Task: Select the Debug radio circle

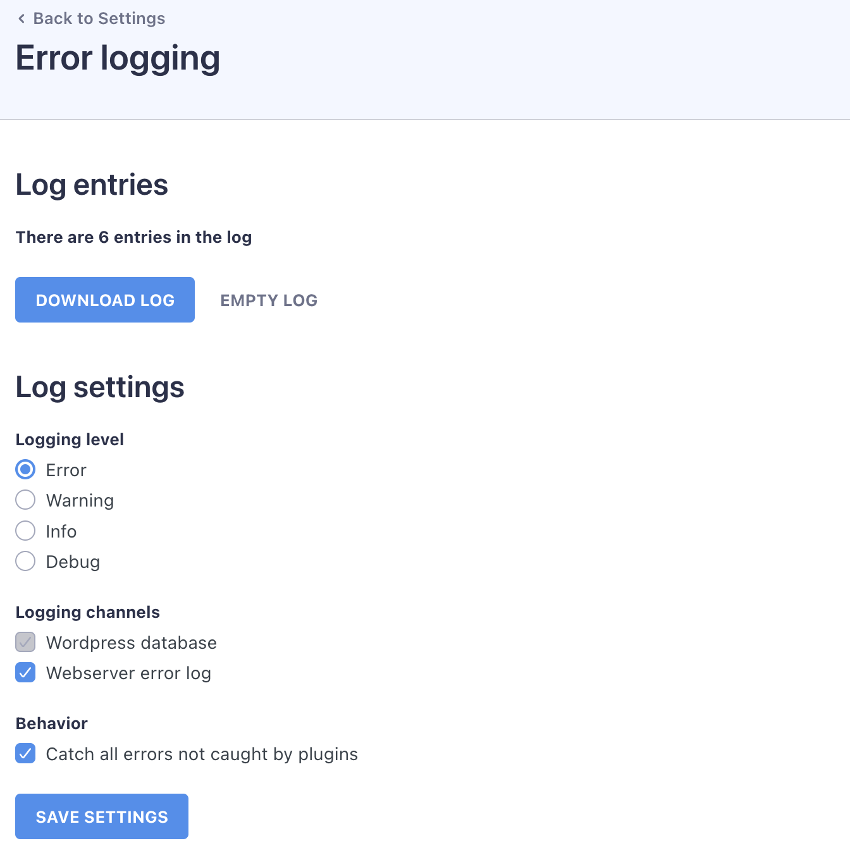Action: 25,561
